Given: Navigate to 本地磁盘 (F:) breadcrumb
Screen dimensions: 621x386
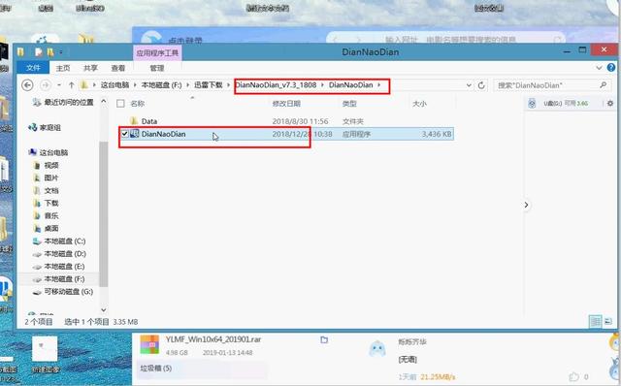Looking at the screenshot, I should tap(162, 84).
